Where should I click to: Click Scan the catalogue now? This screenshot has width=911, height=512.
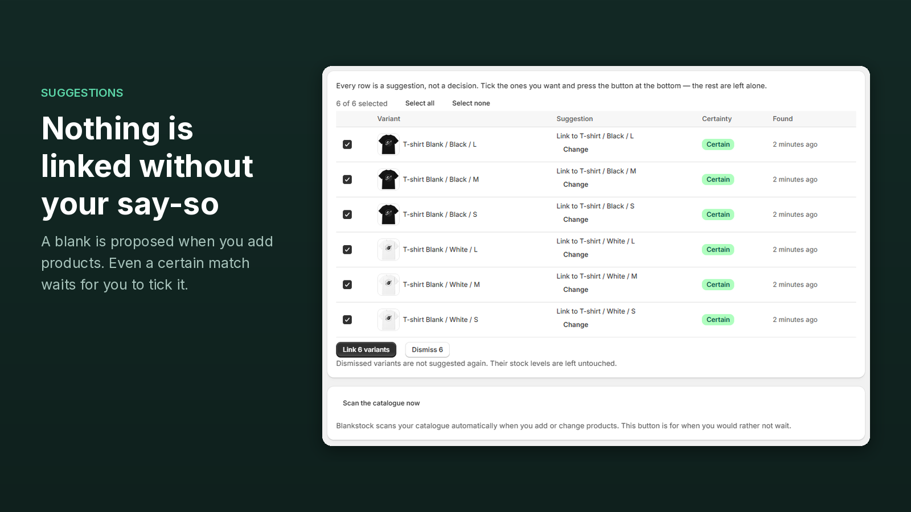click(x=381, y=403)
